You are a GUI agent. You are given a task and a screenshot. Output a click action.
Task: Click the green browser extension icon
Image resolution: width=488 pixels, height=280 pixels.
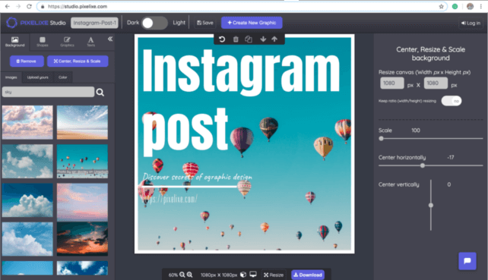click(x=455, y=6)
